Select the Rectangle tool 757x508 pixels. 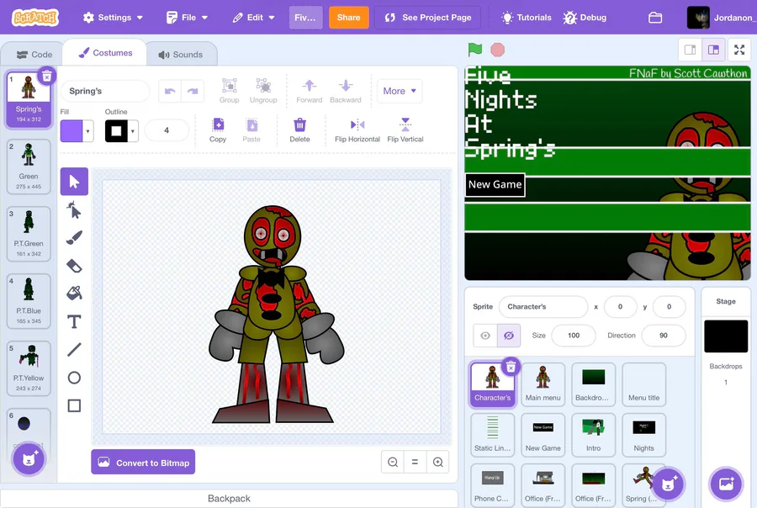coord(74,405)
